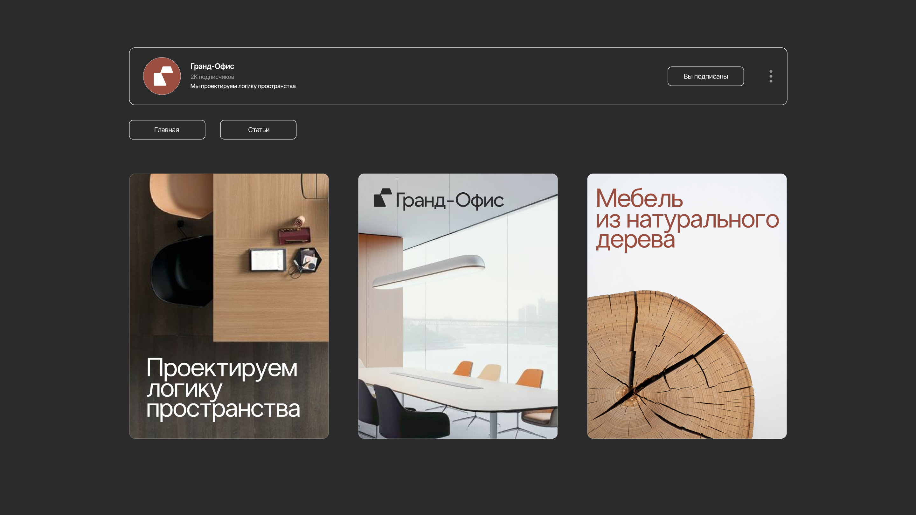Open the middle Гранд-Офис meeting room card
This screenshot has width=916, height=515.
[458, 306]
